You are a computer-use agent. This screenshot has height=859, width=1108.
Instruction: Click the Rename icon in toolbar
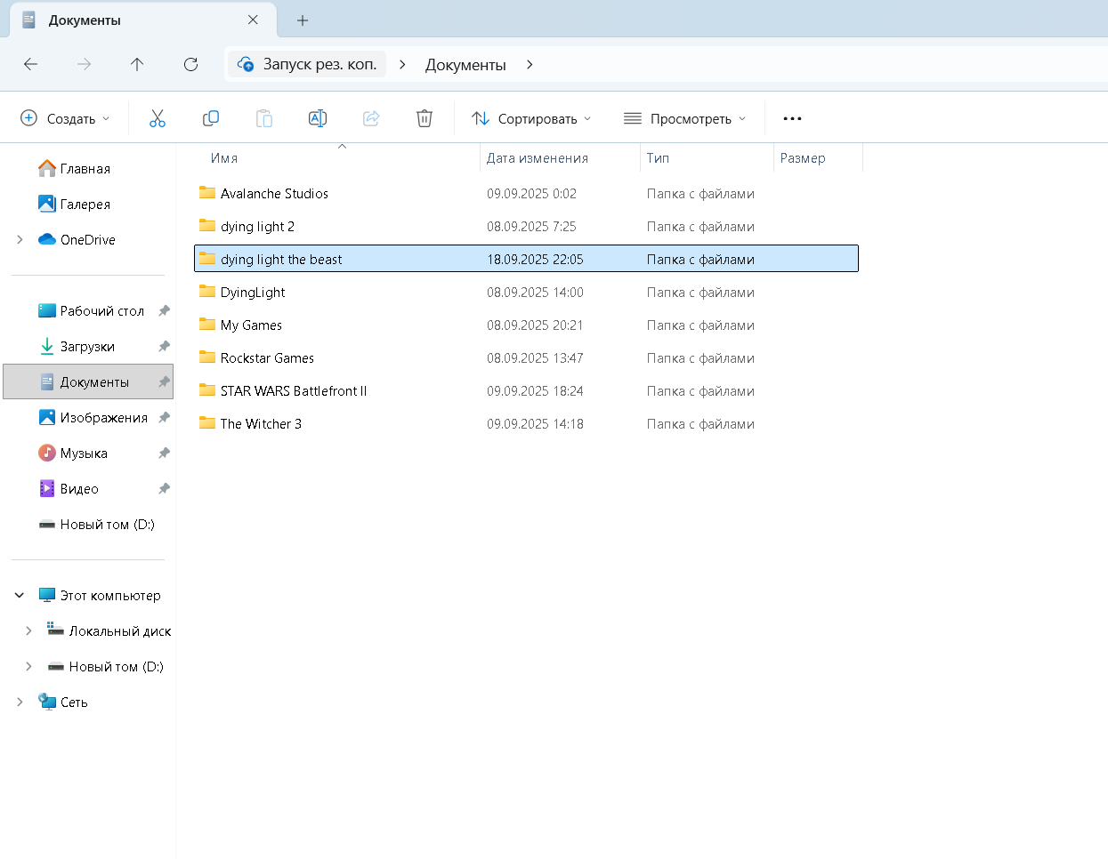pos(318,118)
